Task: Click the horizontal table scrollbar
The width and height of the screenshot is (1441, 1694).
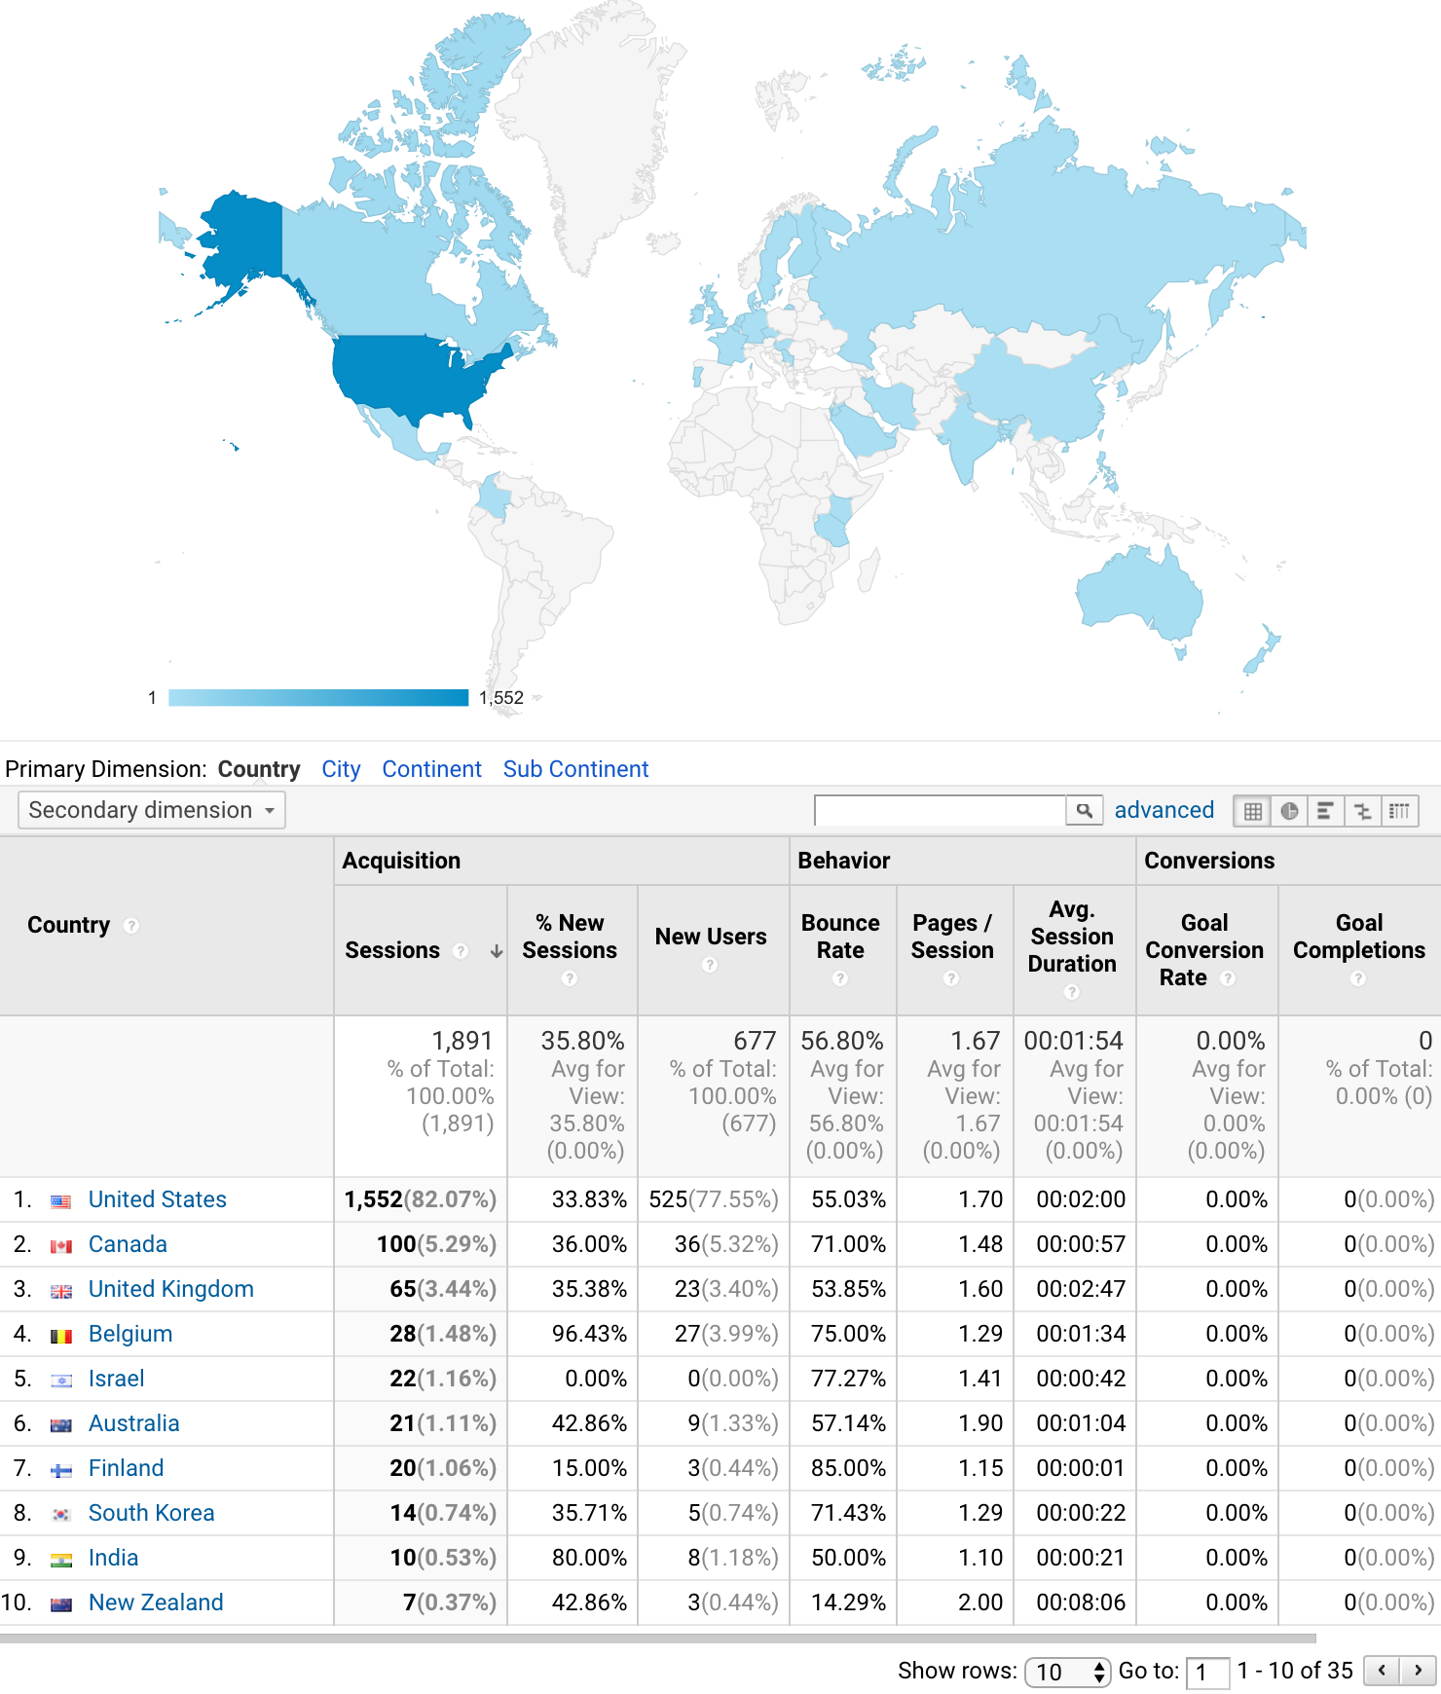Action: click(658, 1639)
